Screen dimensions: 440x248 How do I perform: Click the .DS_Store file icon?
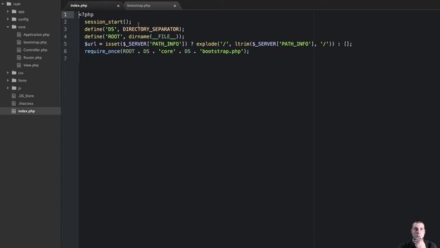14,96
